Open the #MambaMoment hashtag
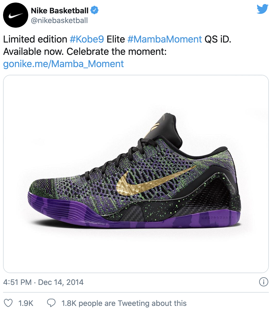 coord(164,39)
